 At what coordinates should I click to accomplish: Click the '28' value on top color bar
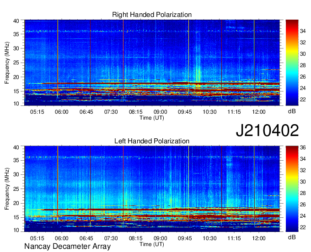click(x=303, y=65)
